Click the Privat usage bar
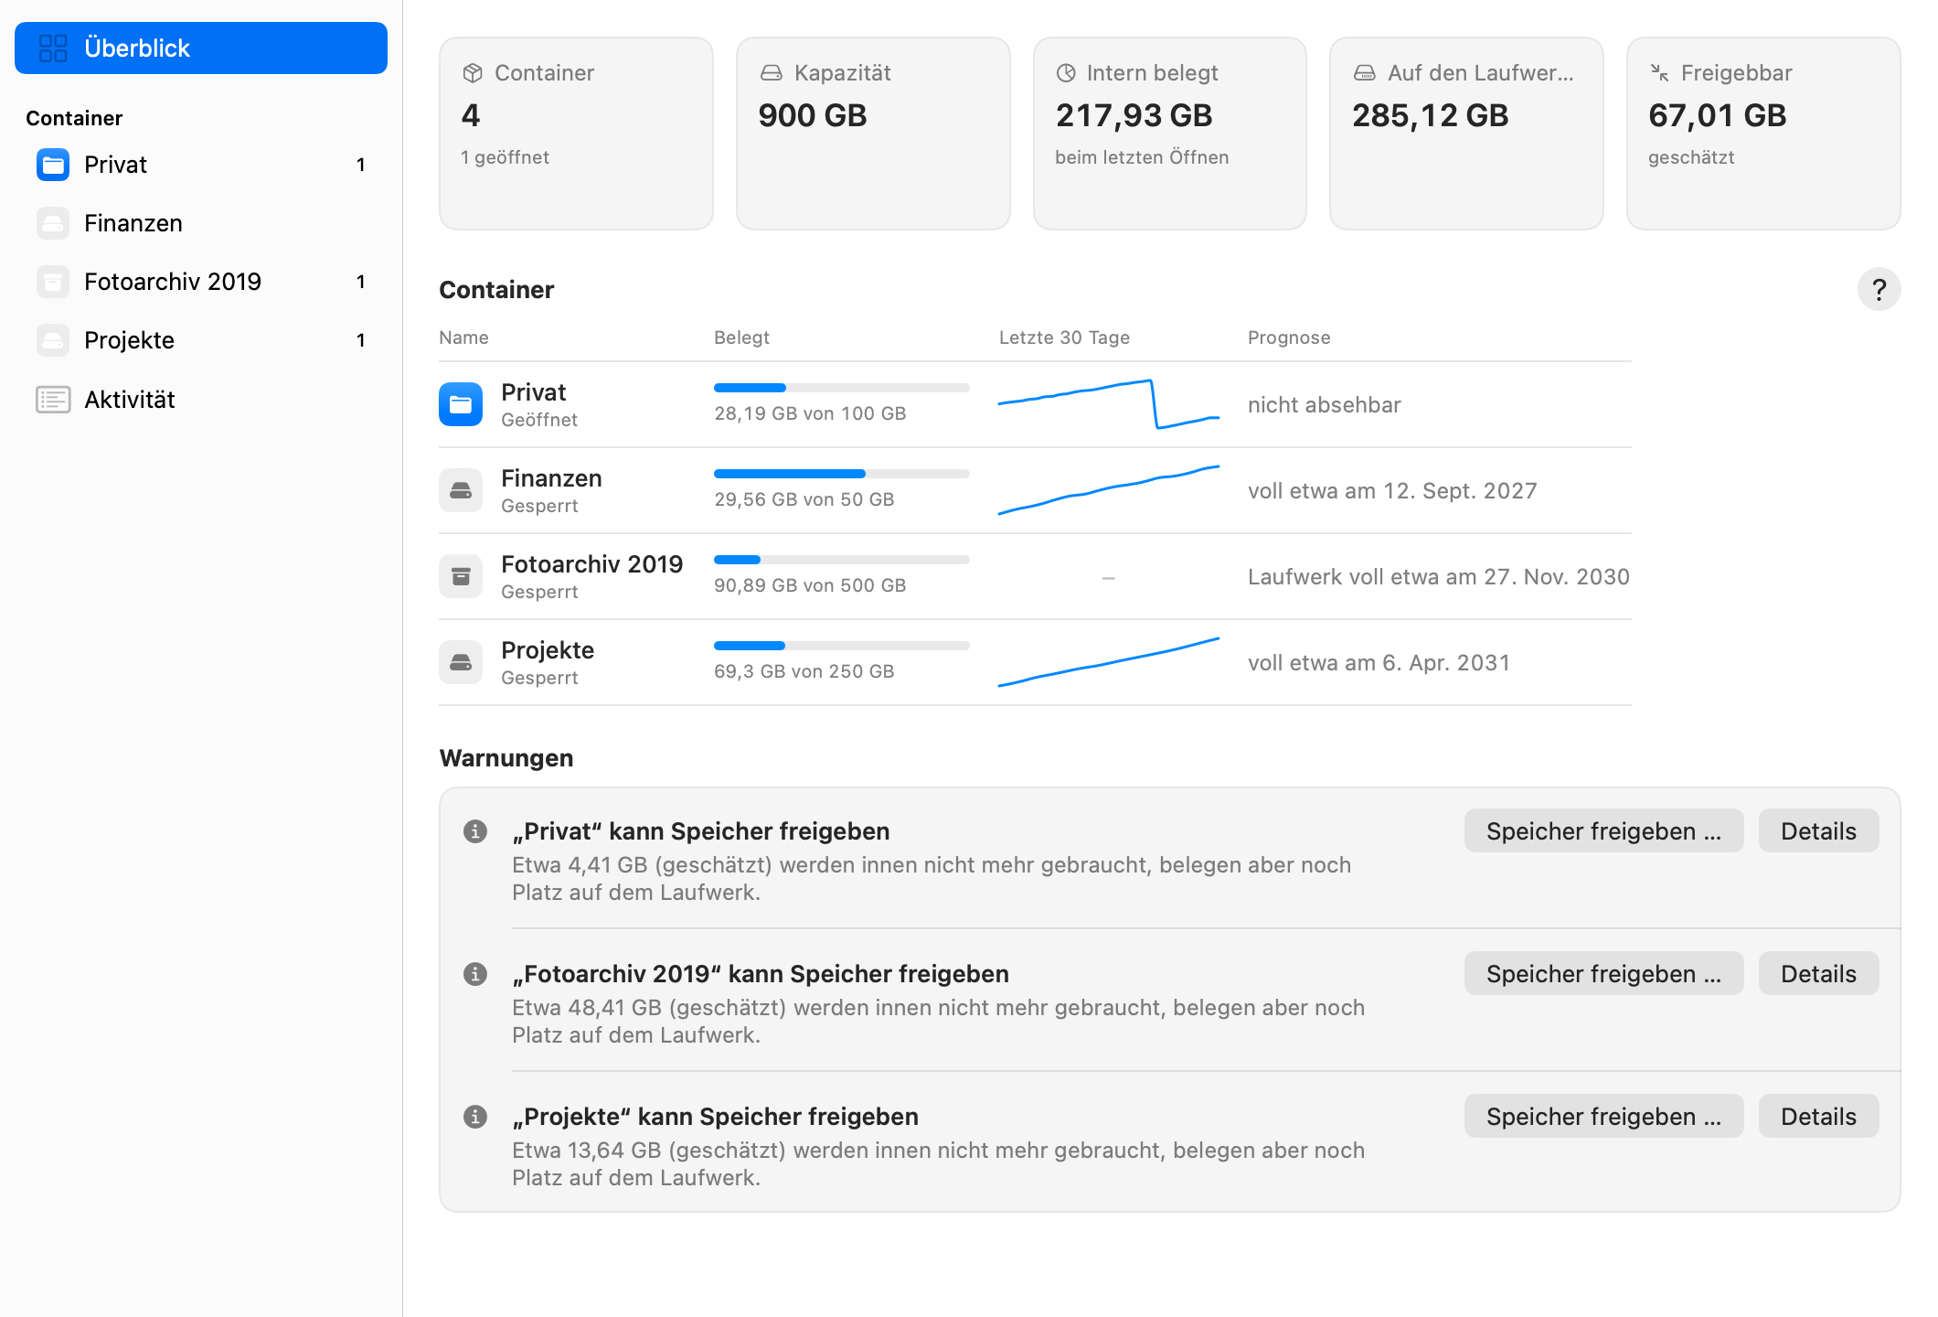The width and height of the screenshot is (1938, 1317). [x=841, y=388]
